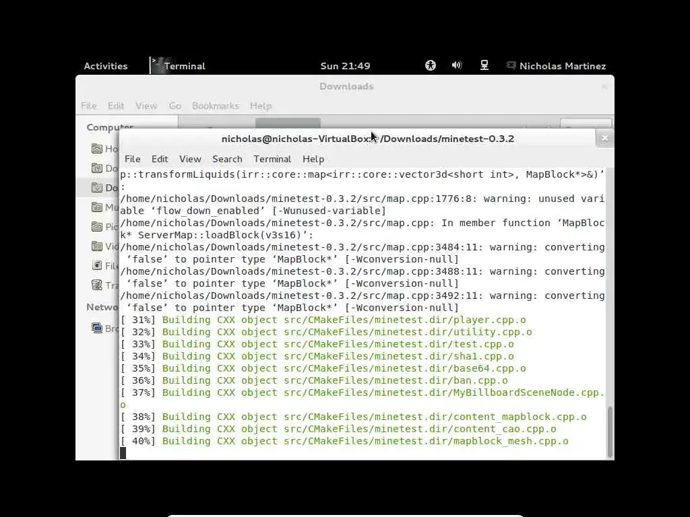Open the Terminal window View menu
The width and height of the screenshot is (690, 517).
(x=190, y=159)
